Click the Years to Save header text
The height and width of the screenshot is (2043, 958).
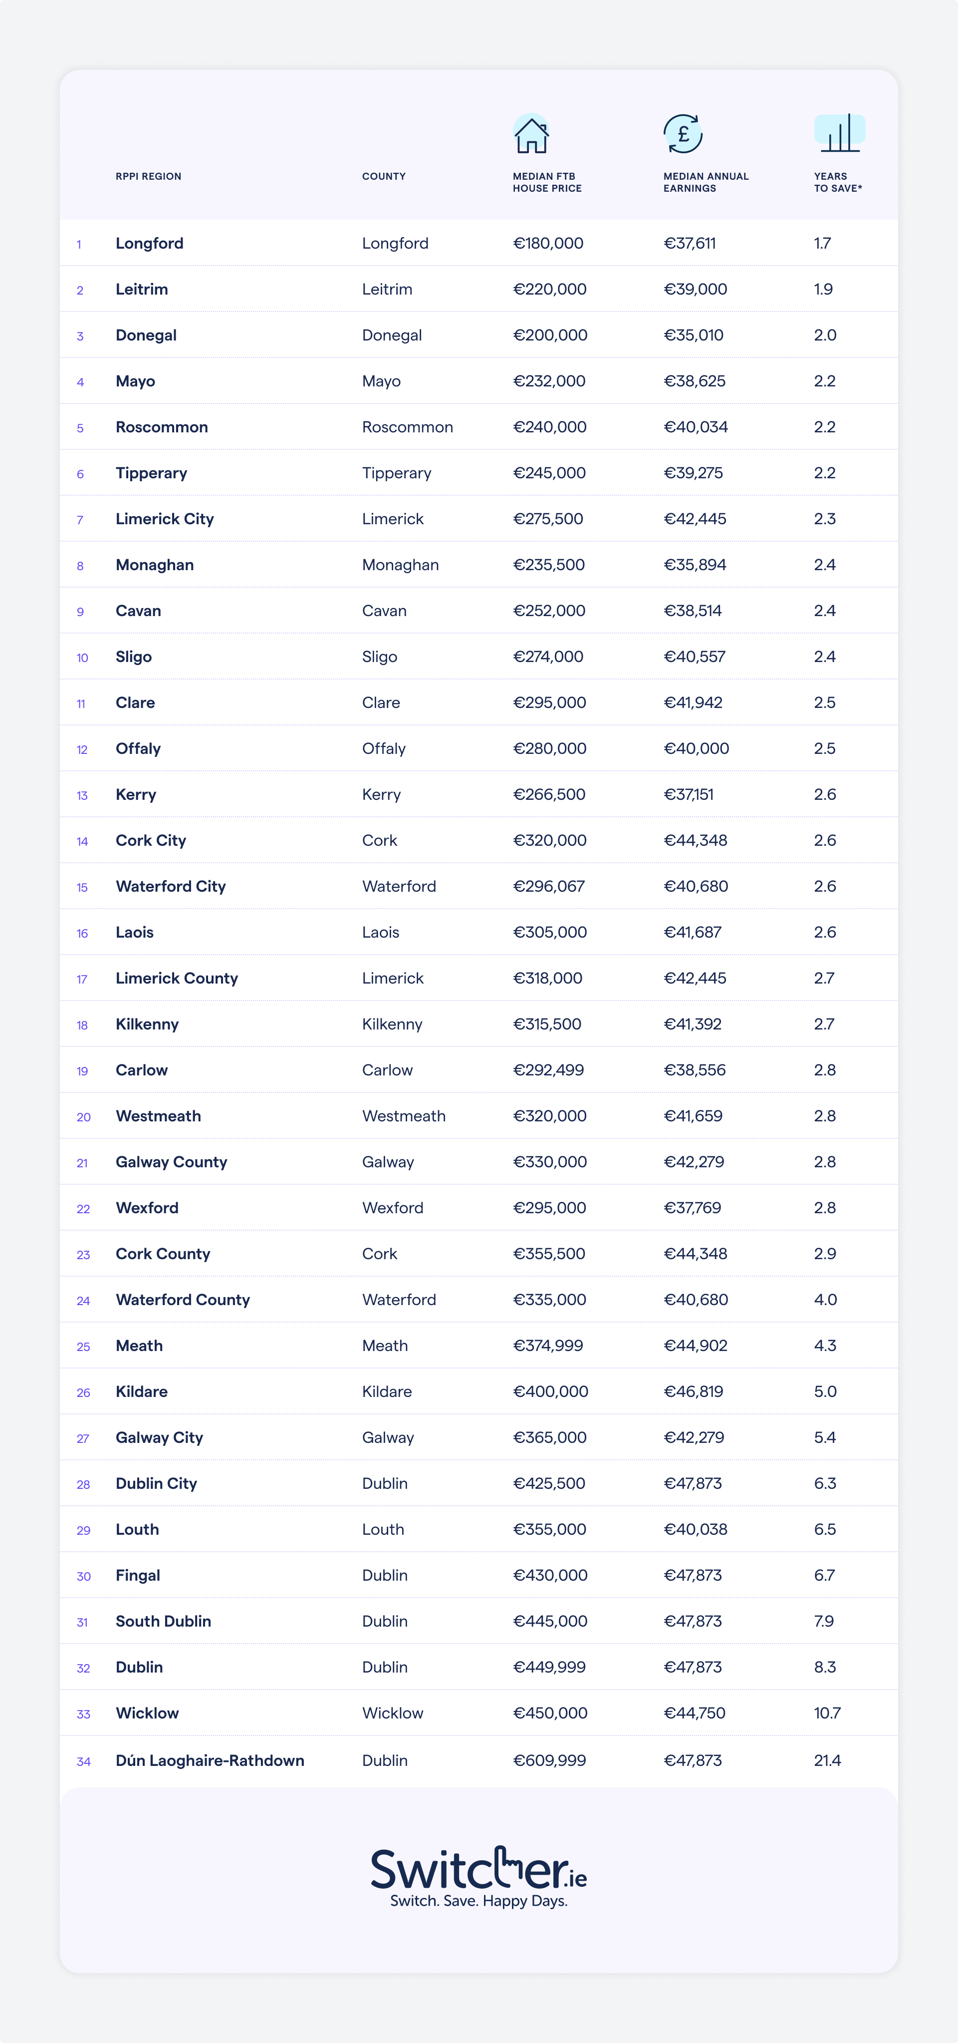point(837,182)
